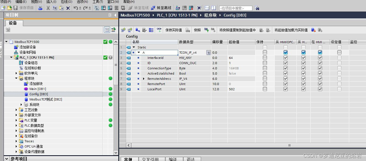366x161 pixels.
Task: Click the Upload from device icon
Action: pyautogui.click(x=110, y=8)
